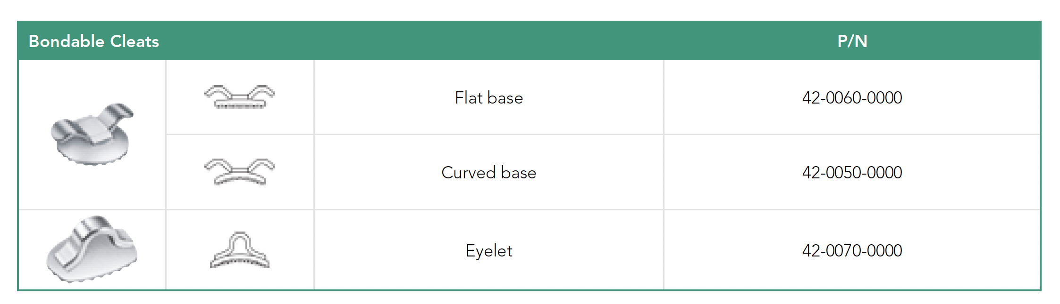Viewport: 1060px width, 304px height.
Task: Click part number 42-0060-0000
Action: (x=852, y=98)
